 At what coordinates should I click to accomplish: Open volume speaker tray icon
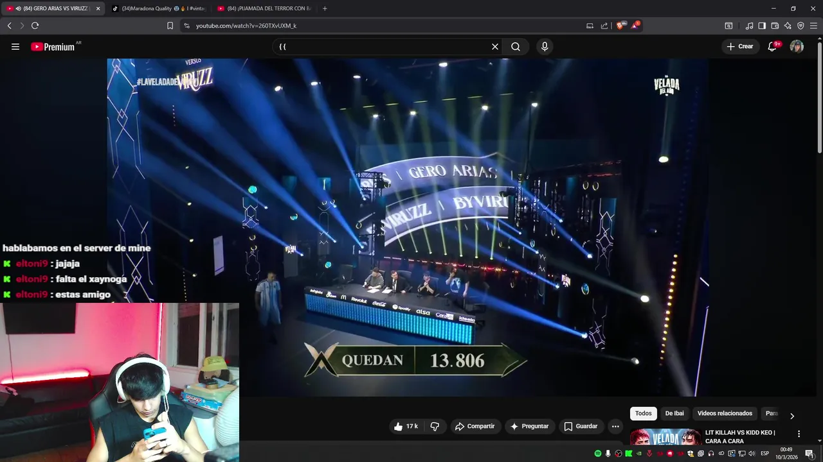(x=752, y=454)
